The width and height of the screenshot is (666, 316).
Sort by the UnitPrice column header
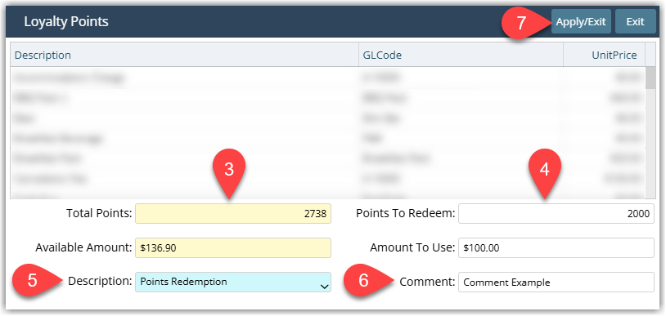[605, 55]
